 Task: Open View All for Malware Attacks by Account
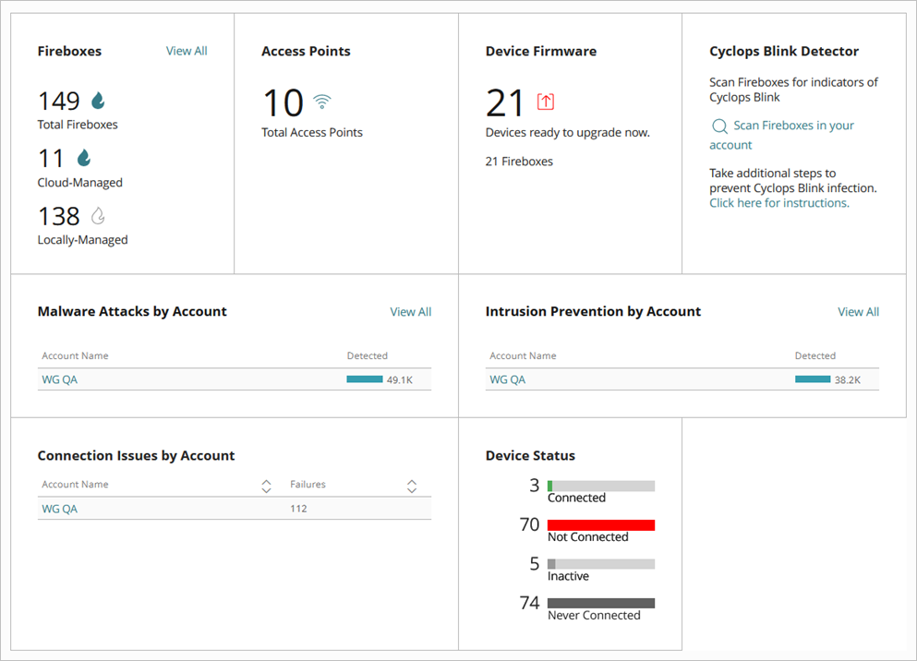(410, 311)
